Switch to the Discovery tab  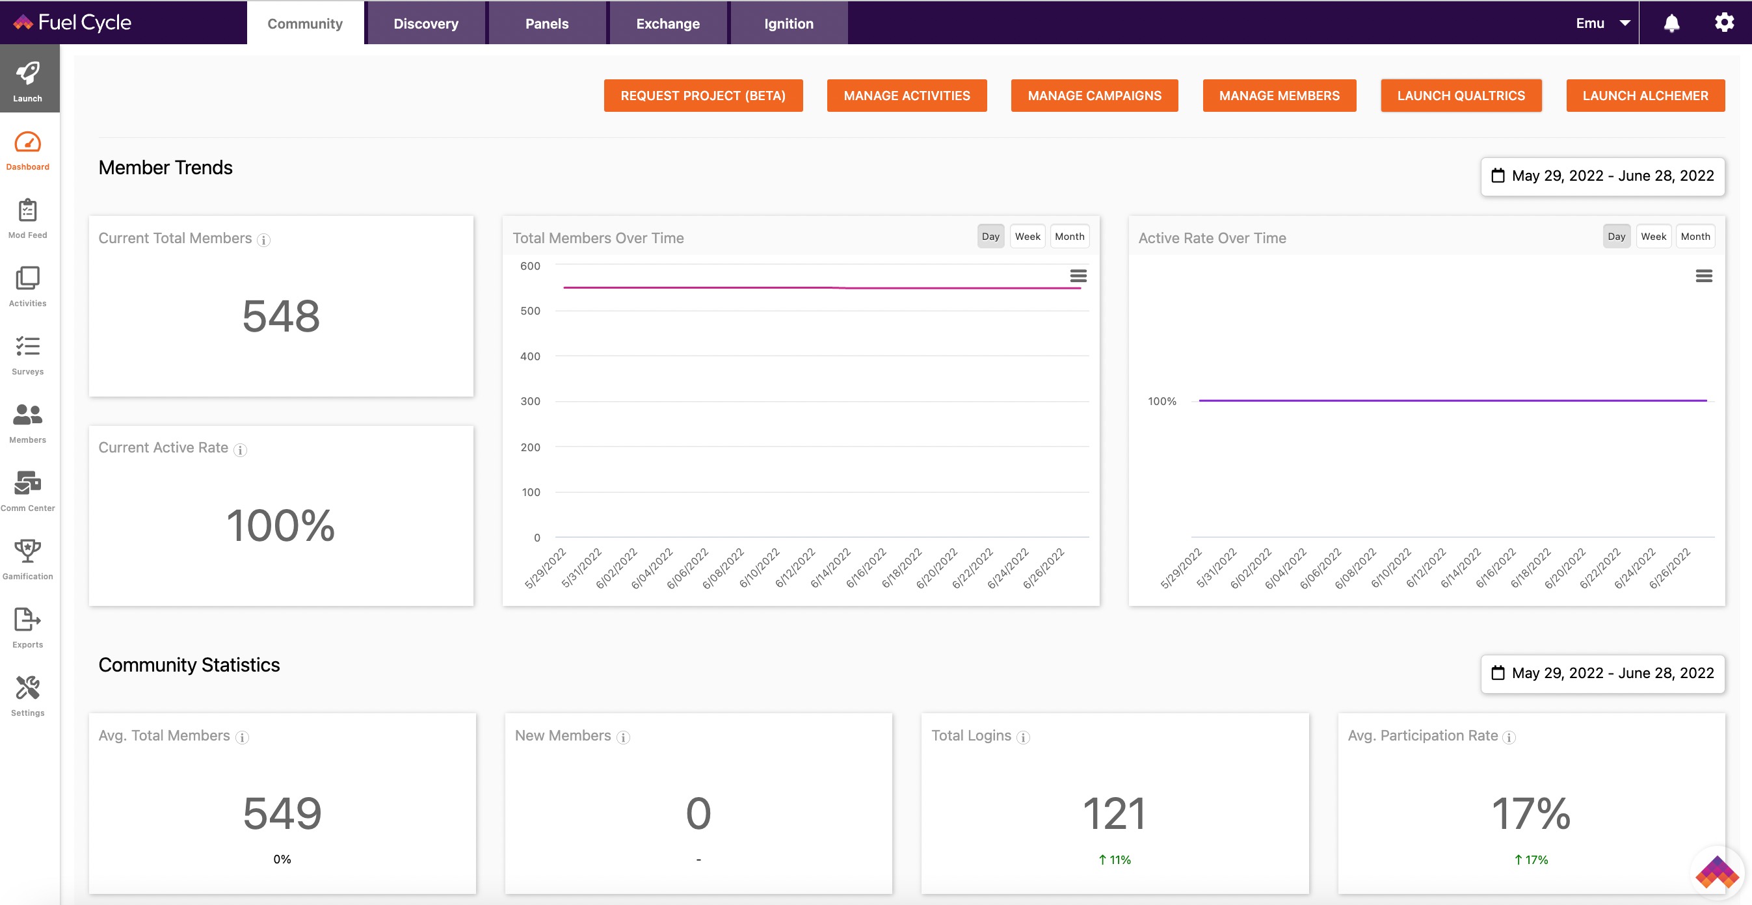coord(426,23)
